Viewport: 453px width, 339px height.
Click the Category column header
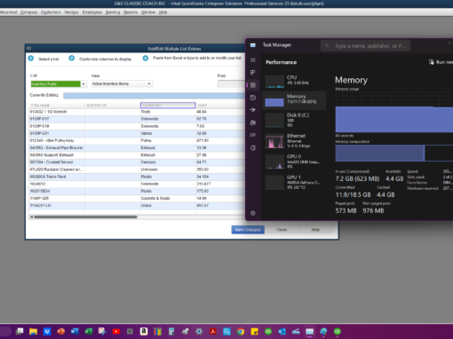[168, 106]
